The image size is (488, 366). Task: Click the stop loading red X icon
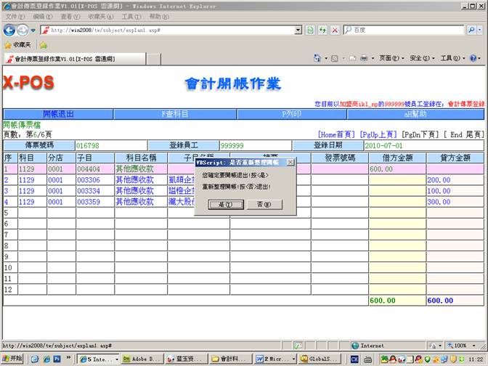334,30
